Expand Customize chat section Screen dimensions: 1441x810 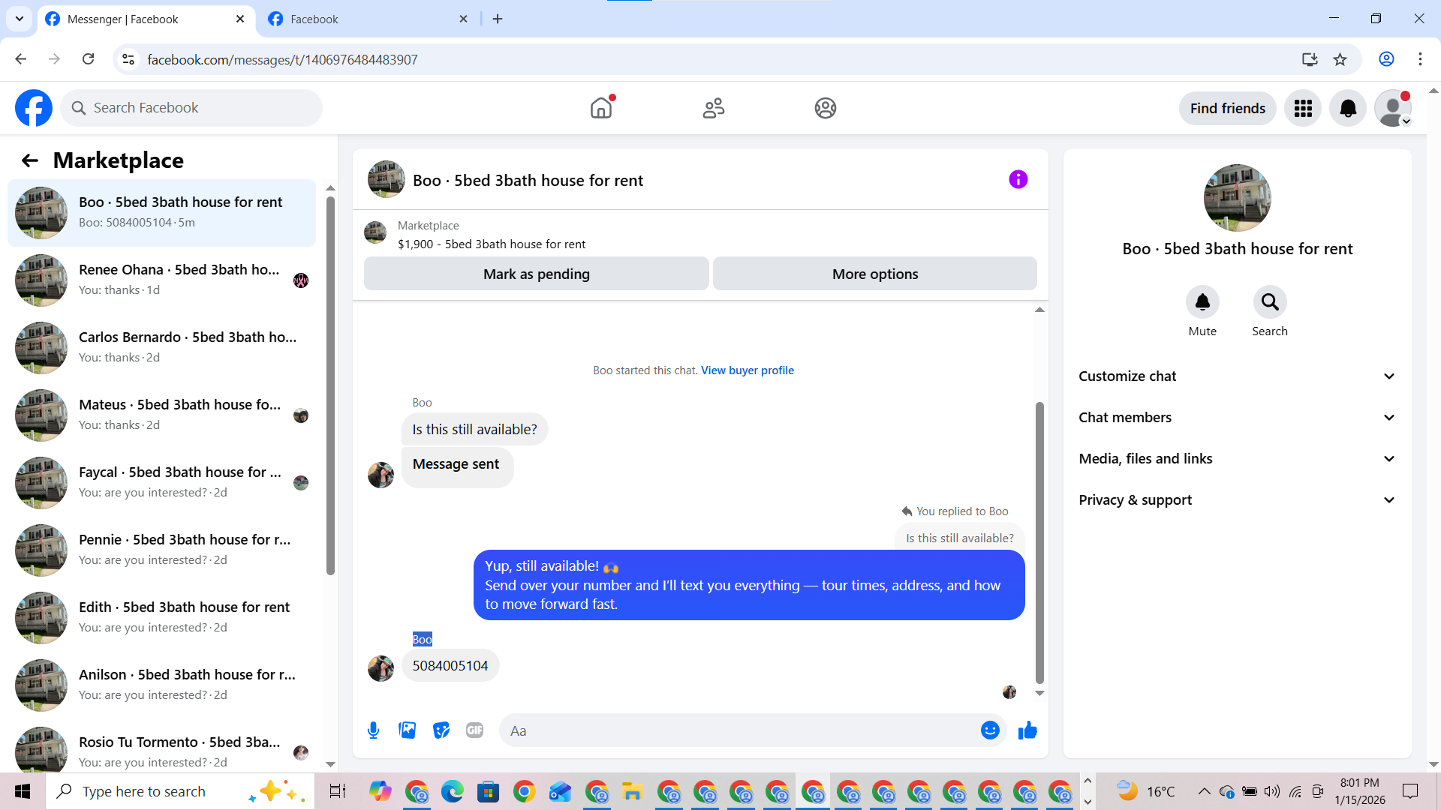tap(1237, 376)
